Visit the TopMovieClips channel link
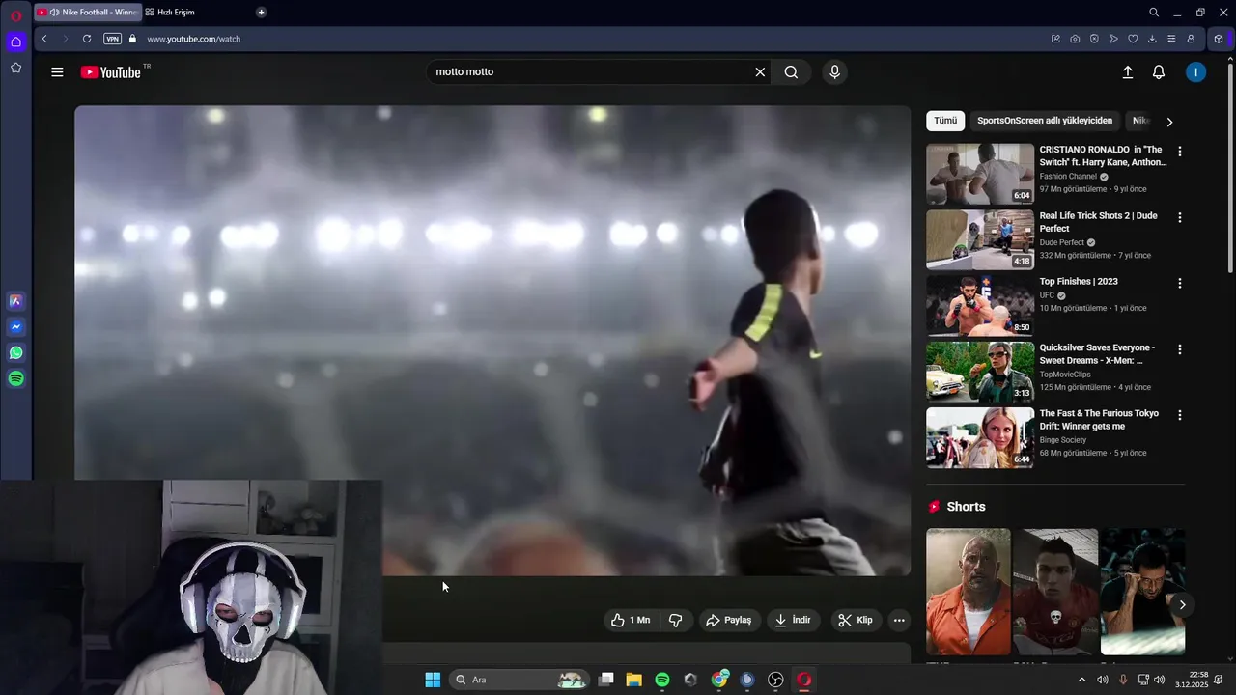Screen dimensions: 1236x695 tap(1065, 375)
